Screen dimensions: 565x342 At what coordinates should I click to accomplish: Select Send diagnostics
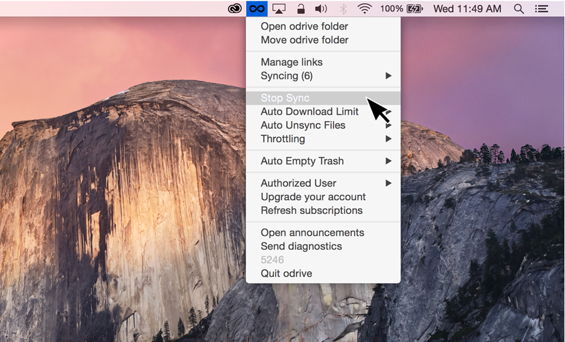323,246
